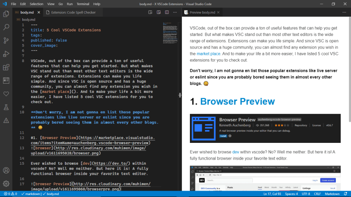Open the Run and Debug view
The width and height of the screenshot is (351, 197).
click(x=6, y=54)
